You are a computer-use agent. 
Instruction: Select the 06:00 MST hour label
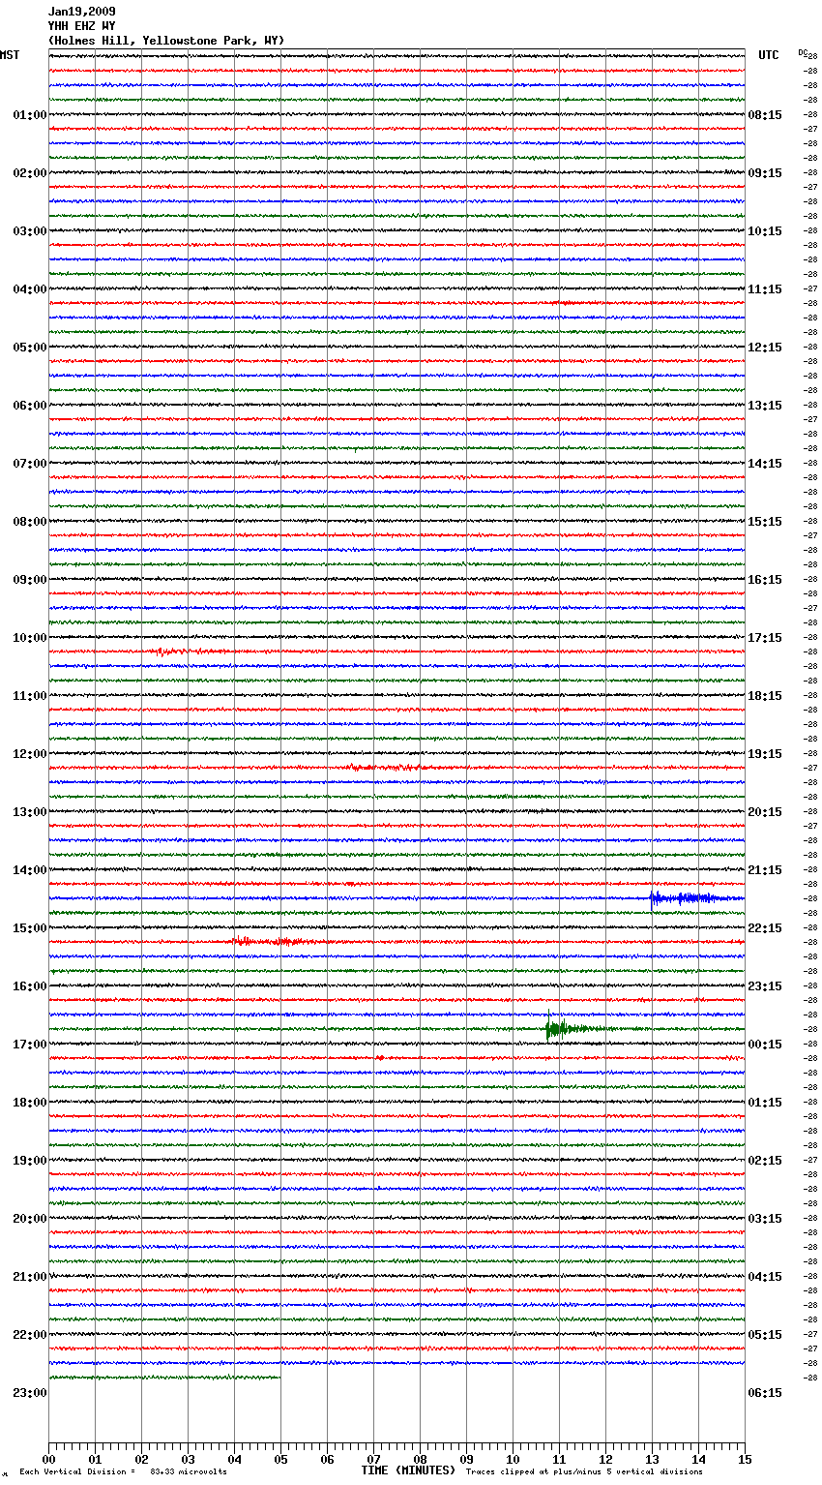coord(30,406)
